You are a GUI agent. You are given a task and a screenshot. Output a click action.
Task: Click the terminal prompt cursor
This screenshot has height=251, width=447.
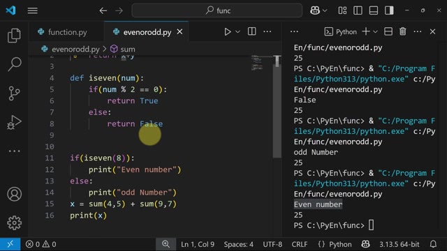[371, 225]
